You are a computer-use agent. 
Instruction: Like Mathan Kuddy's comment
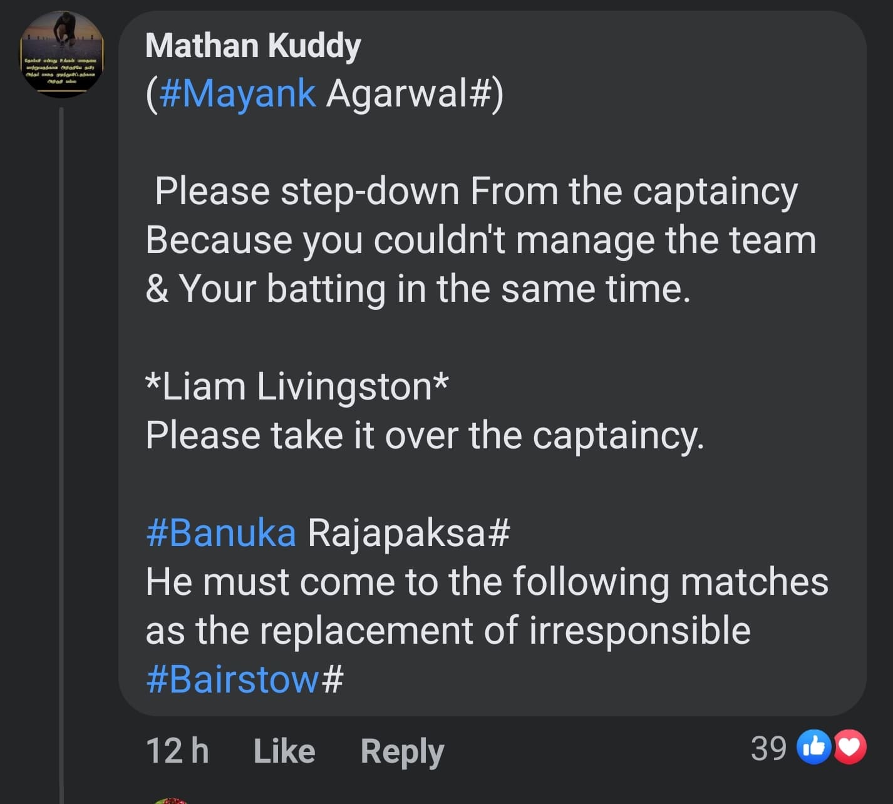pyautogui.click(x=284, y=751)
